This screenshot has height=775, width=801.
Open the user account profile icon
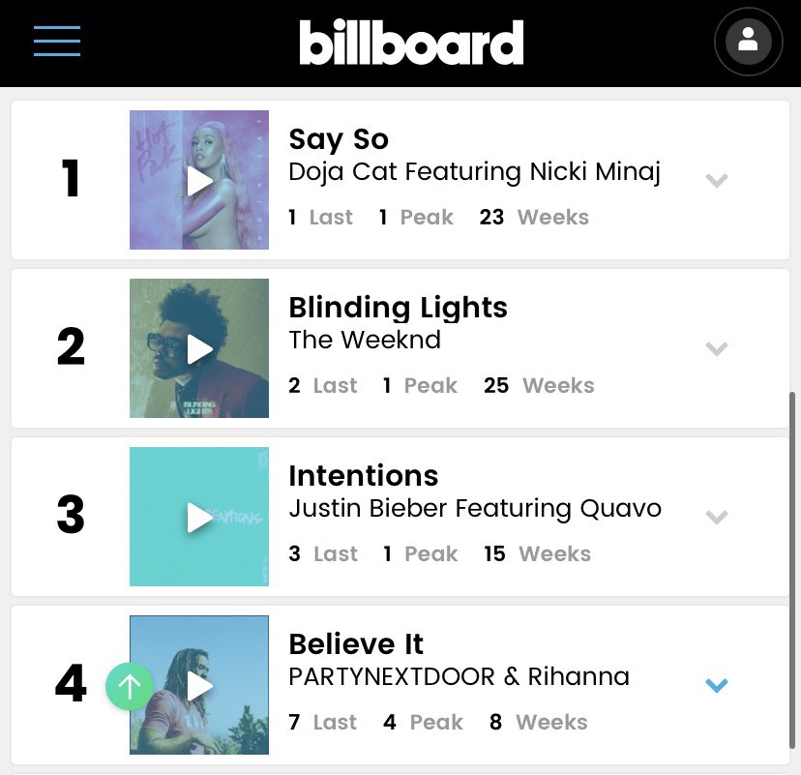point(748,42)
